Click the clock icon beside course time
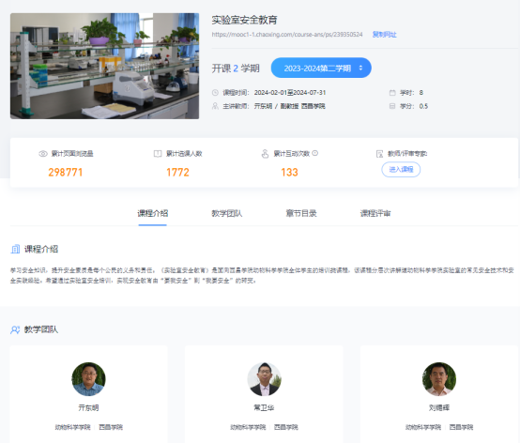The image size is (520, 443). 215,93
